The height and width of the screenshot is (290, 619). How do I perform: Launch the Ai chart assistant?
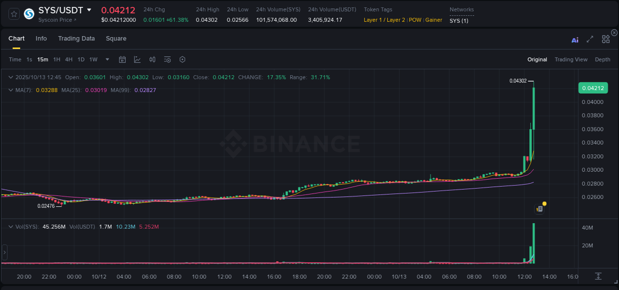tap(574, 40)
